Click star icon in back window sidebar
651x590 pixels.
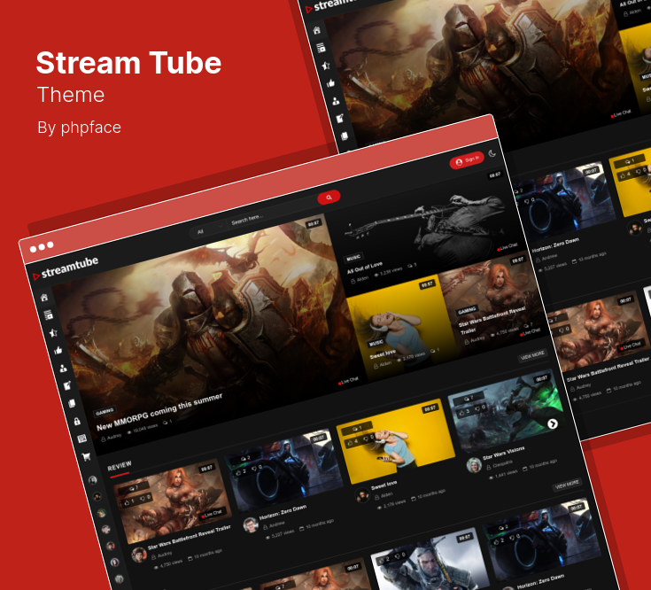tap(326, 66)
